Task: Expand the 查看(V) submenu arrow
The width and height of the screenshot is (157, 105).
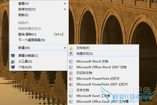Action: (65, 4)
